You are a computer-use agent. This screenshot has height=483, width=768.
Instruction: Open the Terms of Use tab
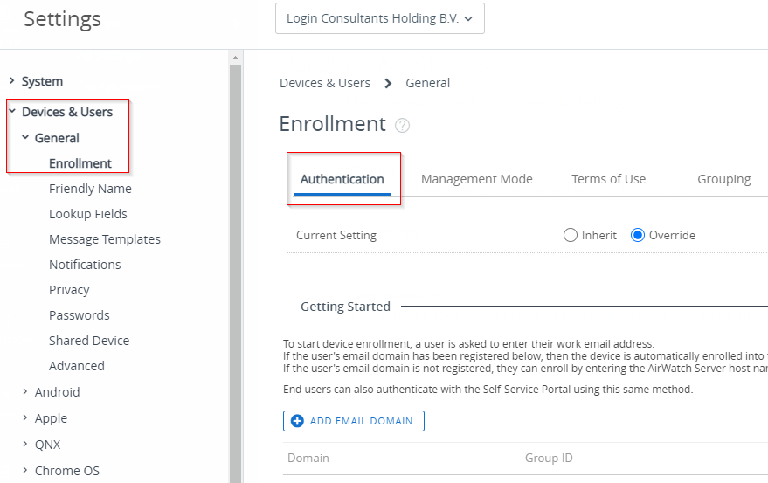coord(608,179)
